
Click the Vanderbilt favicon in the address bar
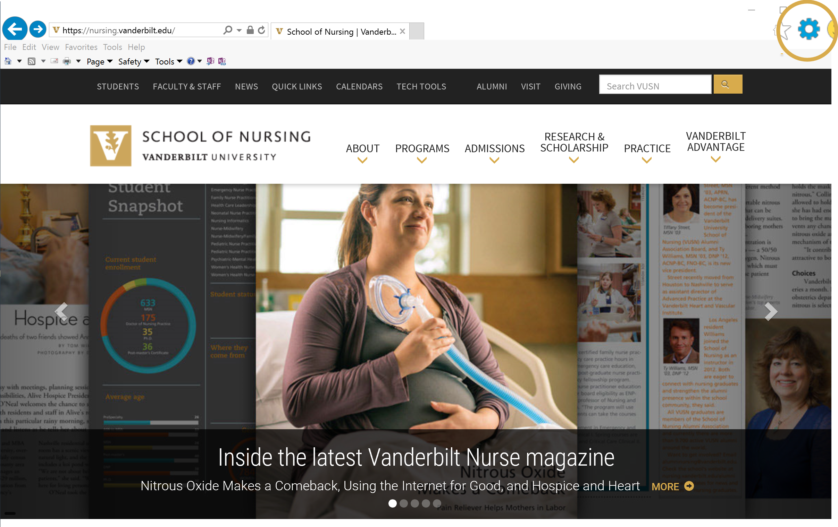56,30
